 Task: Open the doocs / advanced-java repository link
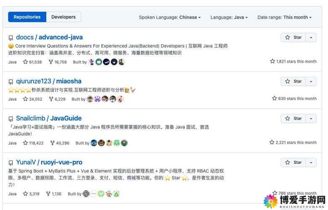[49, 37]
